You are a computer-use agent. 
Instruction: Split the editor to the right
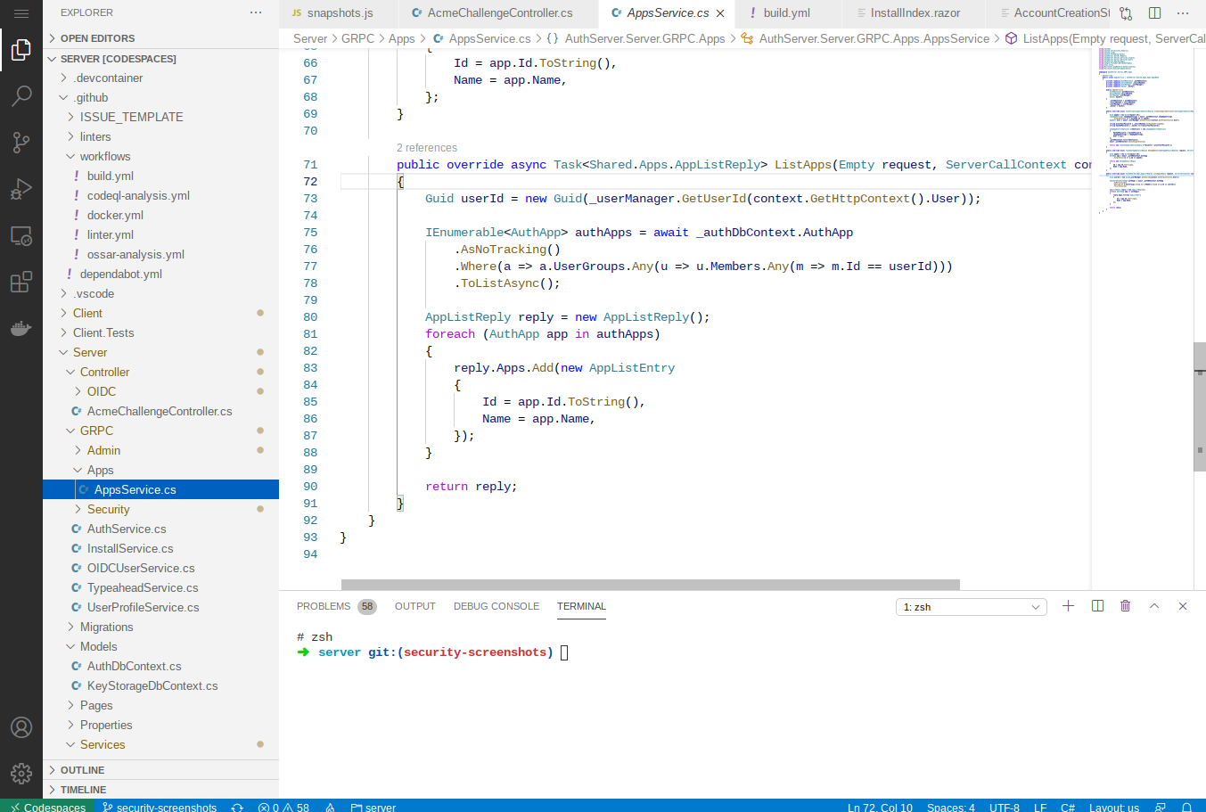(x=1154, y=13)
